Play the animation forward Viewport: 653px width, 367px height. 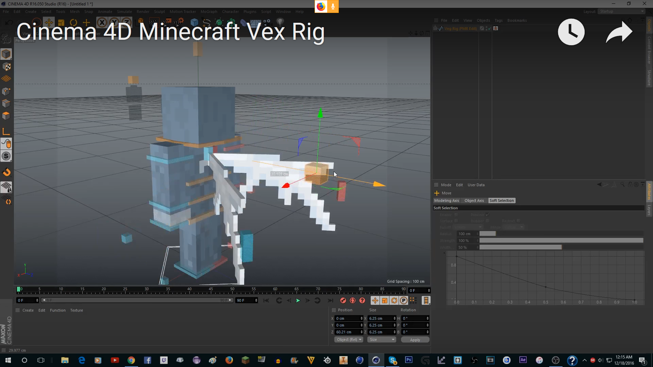[x=298, y=300]
